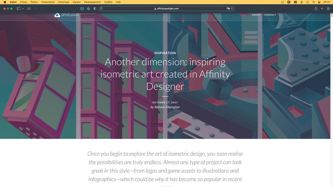Open the ABOUT page link
This screenshot has width=333, height=187.
coord(256,15)
